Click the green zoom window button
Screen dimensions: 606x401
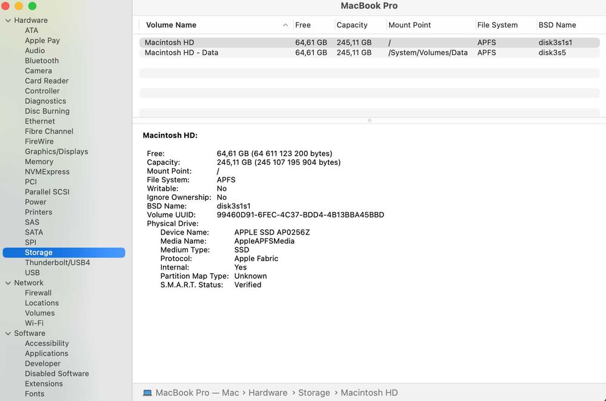click(x=33, y=6)
